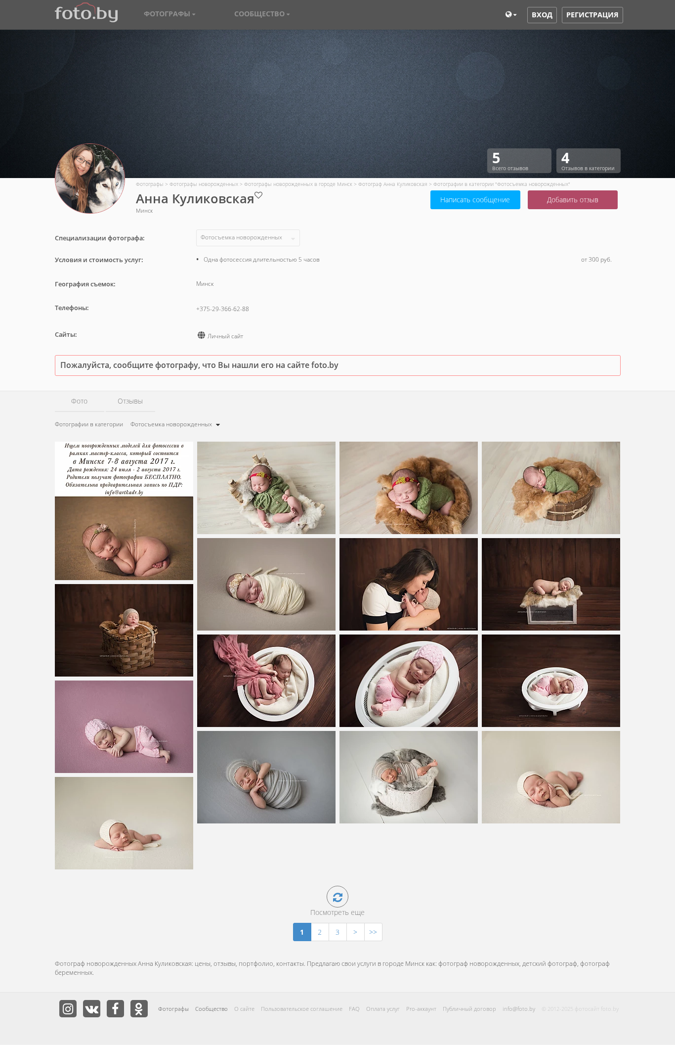Switch to the Отзывы tab
The height and width of the screenshot is (1045, 675).
click(x=130, y=401)
